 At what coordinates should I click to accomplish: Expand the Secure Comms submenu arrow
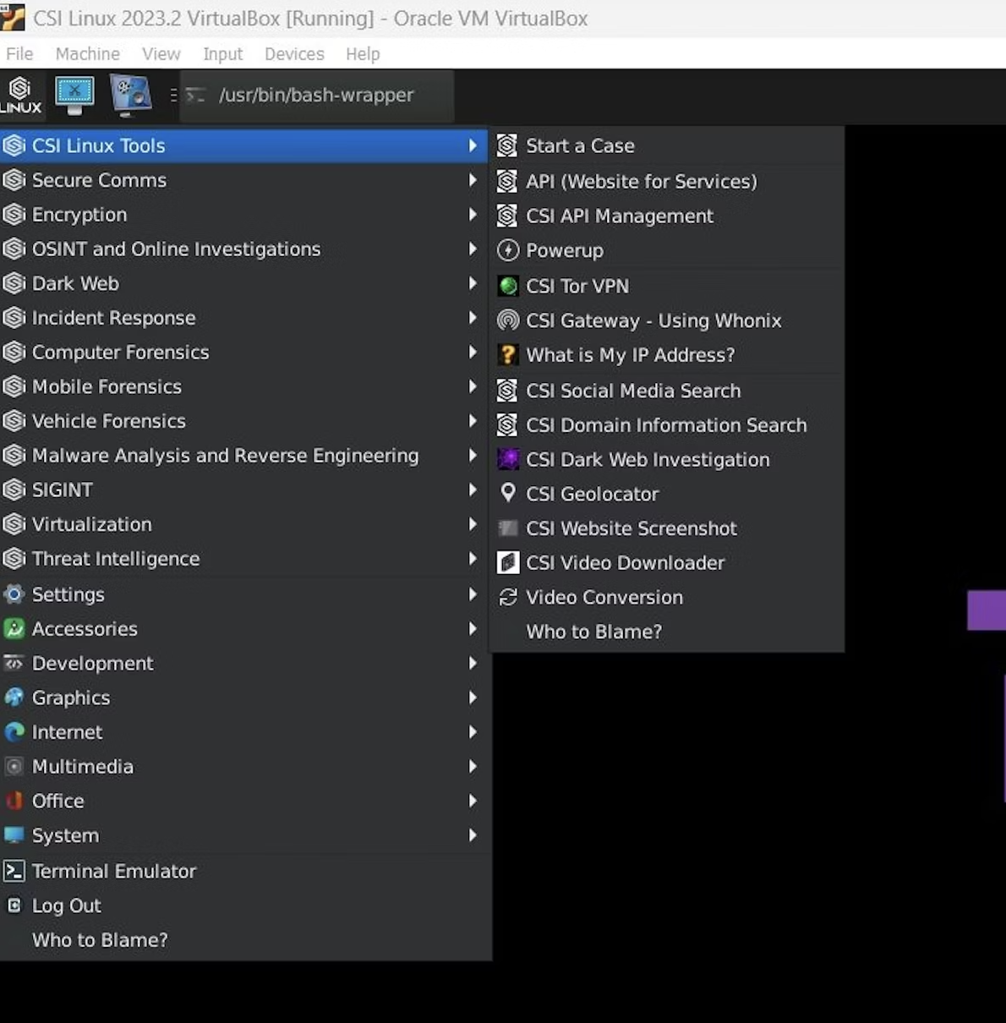(473, 180)
